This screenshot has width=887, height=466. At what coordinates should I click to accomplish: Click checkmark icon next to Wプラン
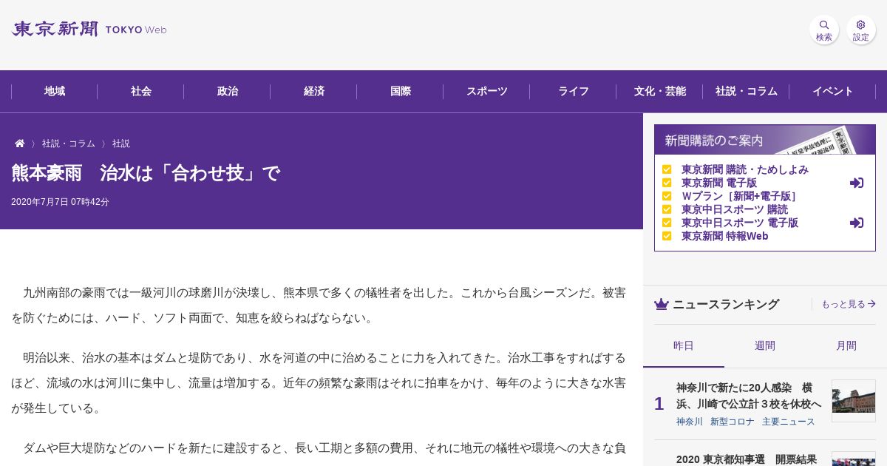coord(667,196)
